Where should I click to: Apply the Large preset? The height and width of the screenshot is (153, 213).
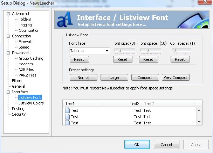pyautogui.click(x=114, y=78)
